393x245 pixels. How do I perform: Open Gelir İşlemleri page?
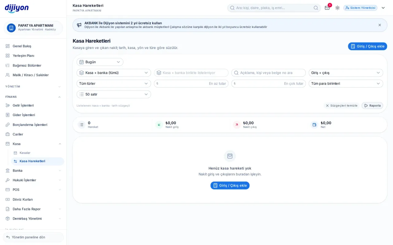click(x=33, y=105)
